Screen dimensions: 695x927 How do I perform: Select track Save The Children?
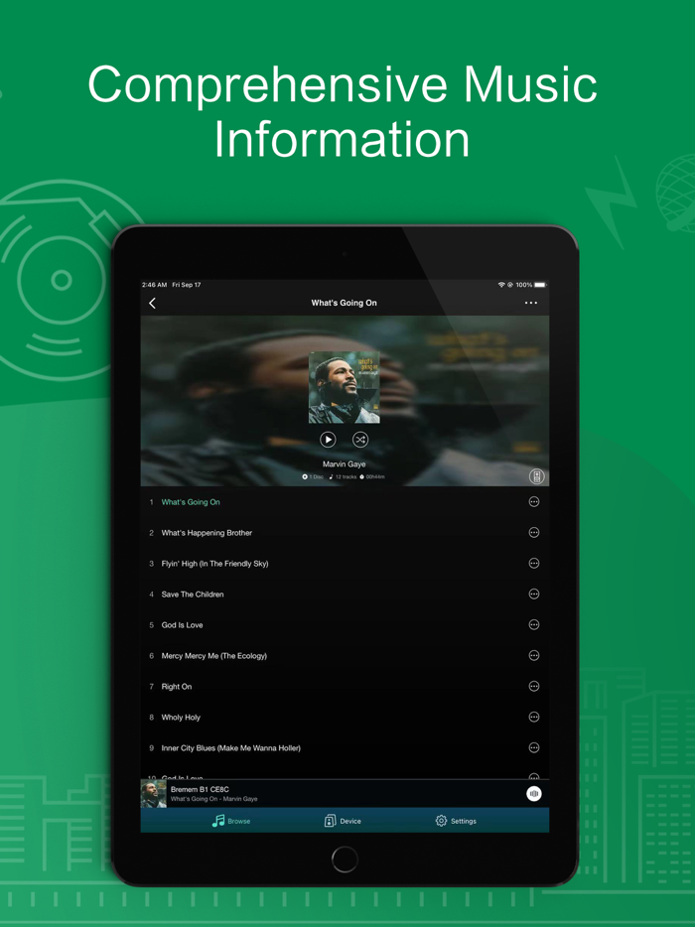[345, 595]
